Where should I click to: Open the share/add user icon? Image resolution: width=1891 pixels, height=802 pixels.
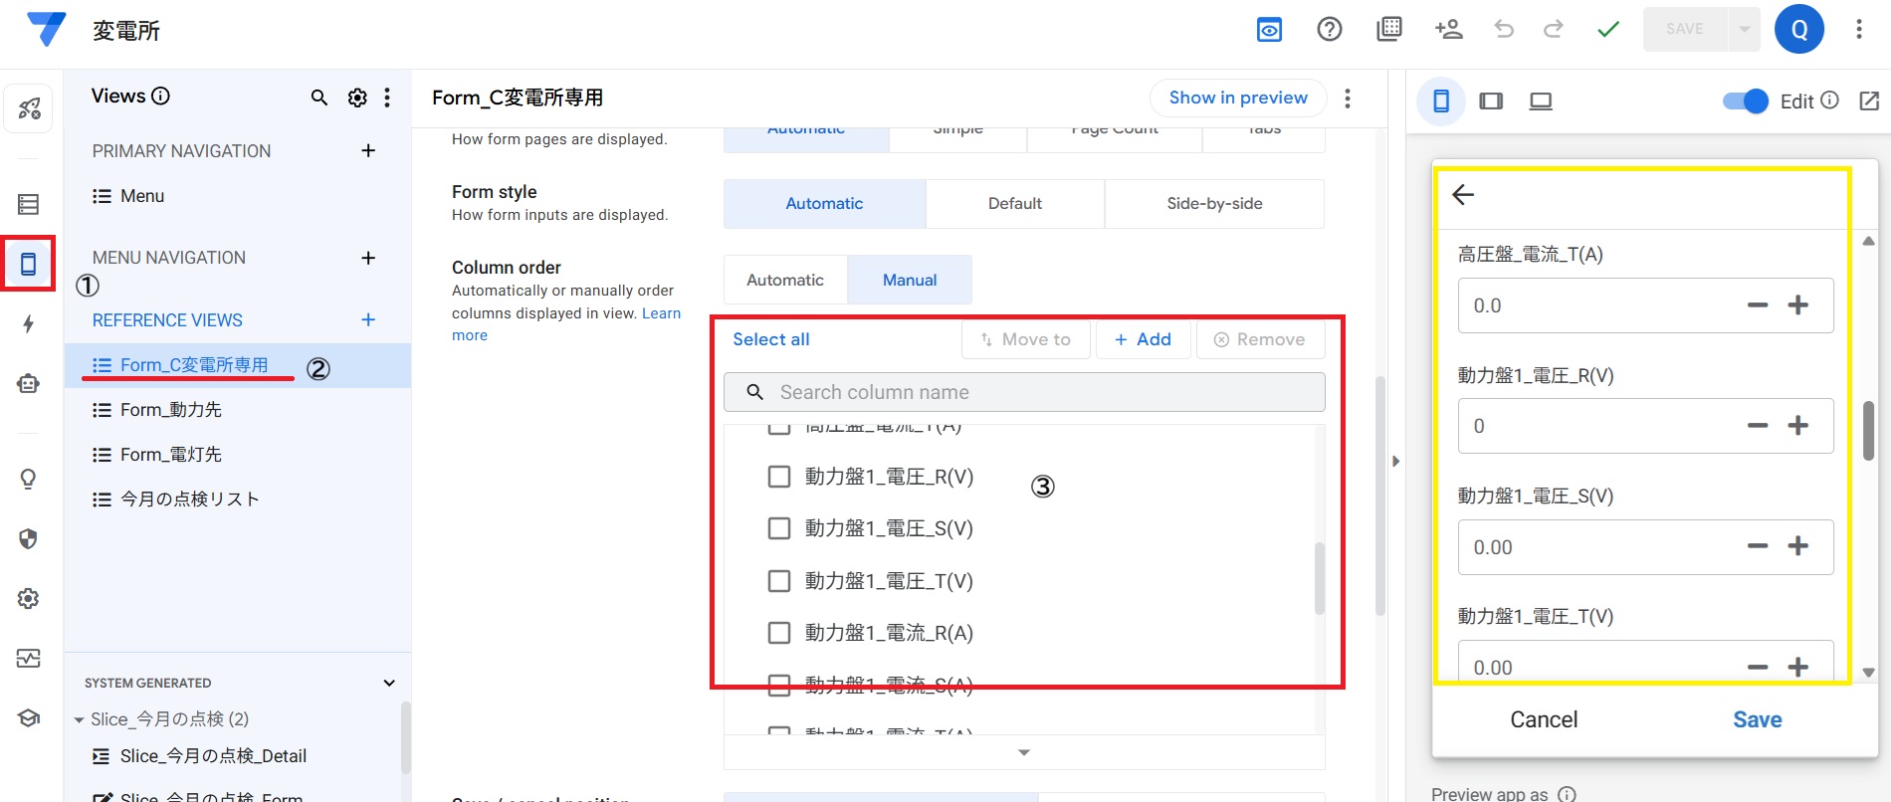point(1448,29)
